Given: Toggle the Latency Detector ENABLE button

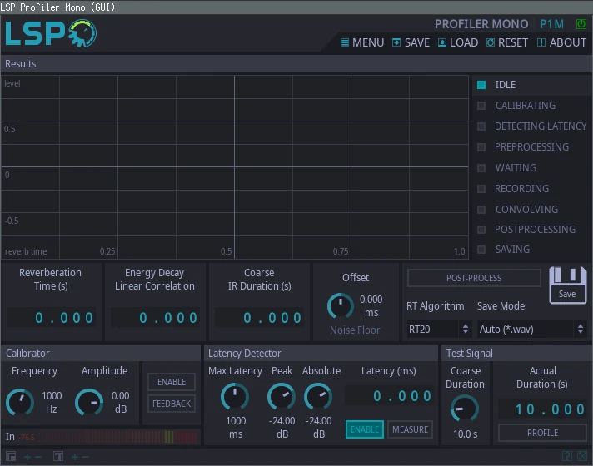Looking at the screenshot, I should click(x=365, y=429).
